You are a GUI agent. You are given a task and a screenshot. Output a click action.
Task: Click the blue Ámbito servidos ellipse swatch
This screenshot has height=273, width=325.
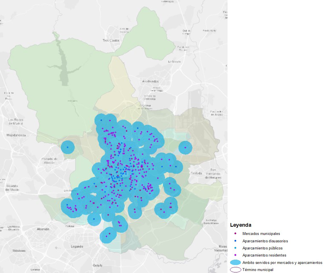235,262
